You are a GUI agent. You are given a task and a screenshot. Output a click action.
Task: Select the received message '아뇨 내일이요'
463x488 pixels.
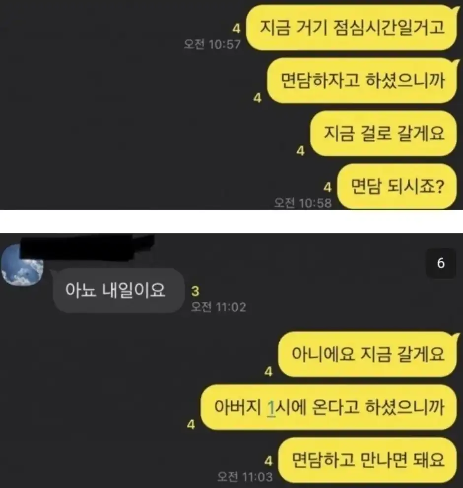click(117, 291)
